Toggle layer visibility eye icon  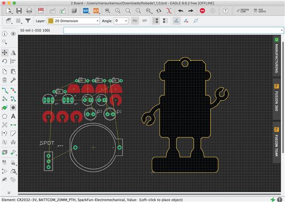tap(13, 34)
